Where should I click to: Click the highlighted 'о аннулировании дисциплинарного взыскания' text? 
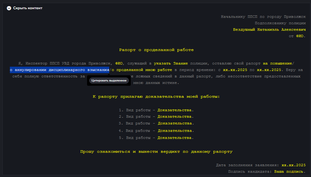tap(59, 70)
